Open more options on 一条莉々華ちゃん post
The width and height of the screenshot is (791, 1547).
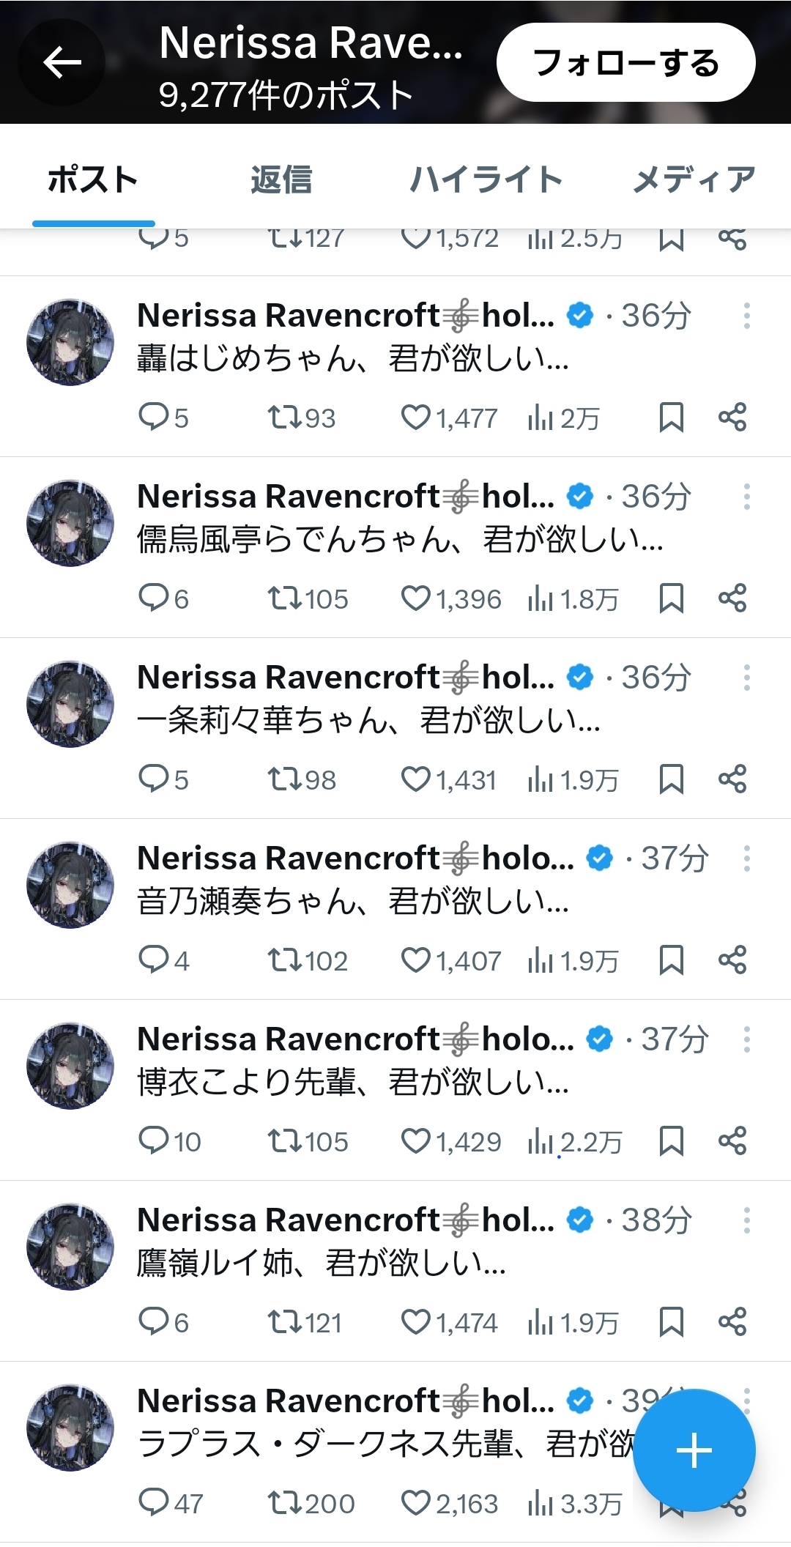746,678
